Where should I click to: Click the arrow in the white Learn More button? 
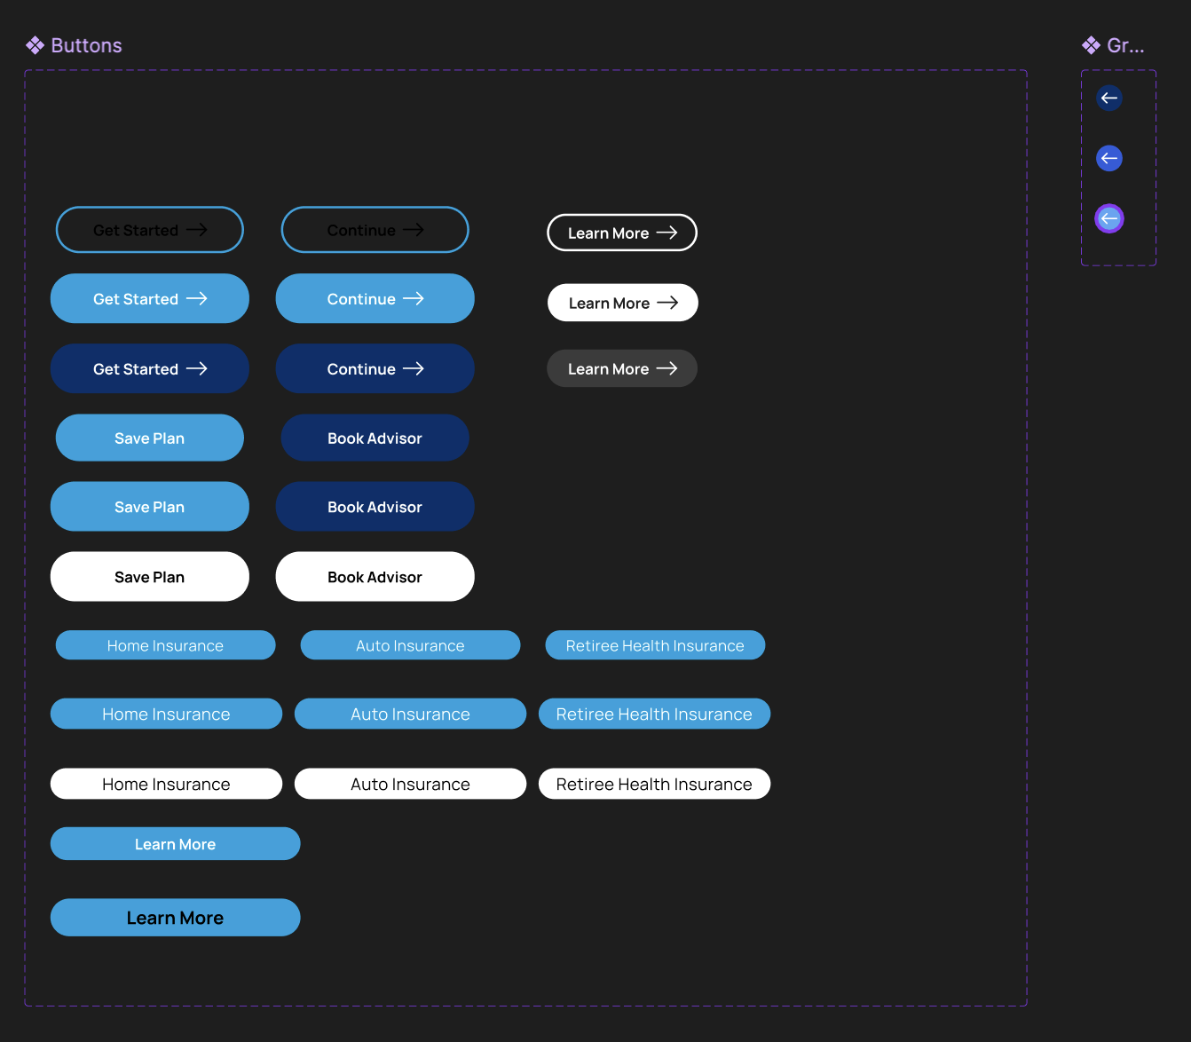[x=668, y=302]
